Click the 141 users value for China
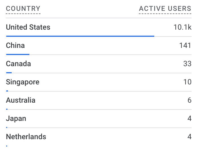 pos(185,46)
